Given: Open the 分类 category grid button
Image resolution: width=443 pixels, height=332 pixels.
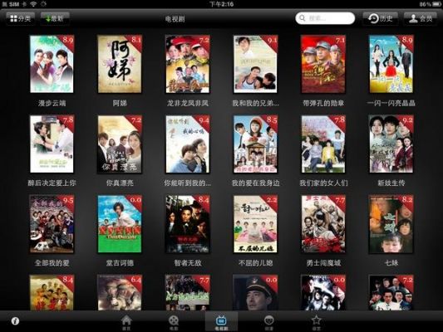Looking at the screenshot, I should click(21, 18).
